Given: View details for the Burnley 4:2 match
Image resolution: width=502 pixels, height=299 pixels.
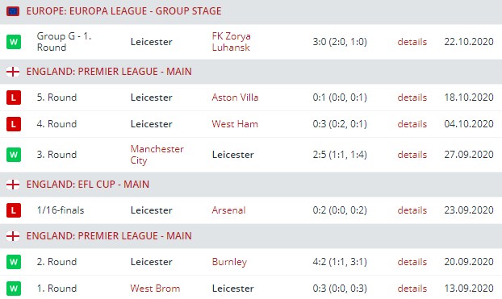Looking at the screenshot, I should [x=412, y=262].
